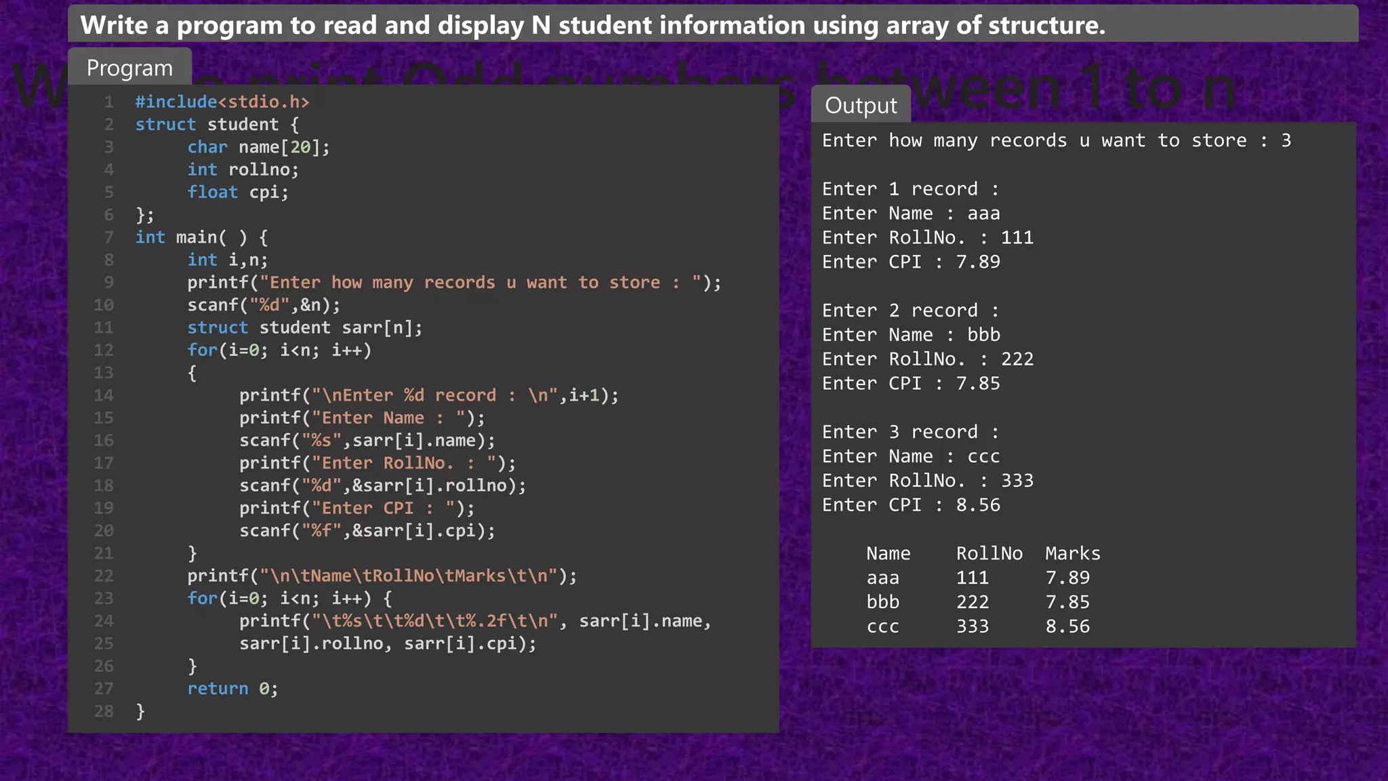Click the 'scanf("%d",&n);' code line

[x=264, y=305]
